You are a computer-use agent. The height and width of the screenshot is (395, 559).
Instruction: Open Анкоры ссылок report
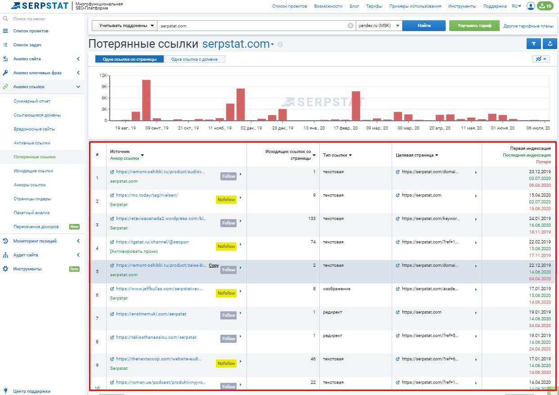click(x=30, y=185)
